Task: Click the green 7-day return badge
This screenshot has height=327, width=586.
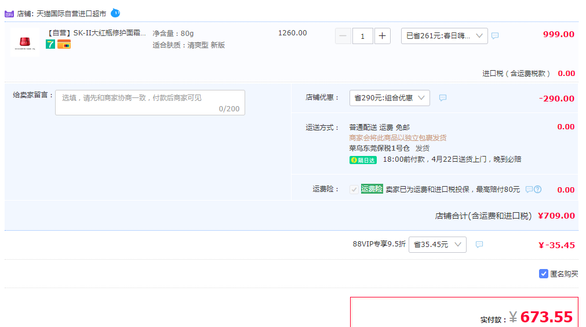Action: pos(50,45)
